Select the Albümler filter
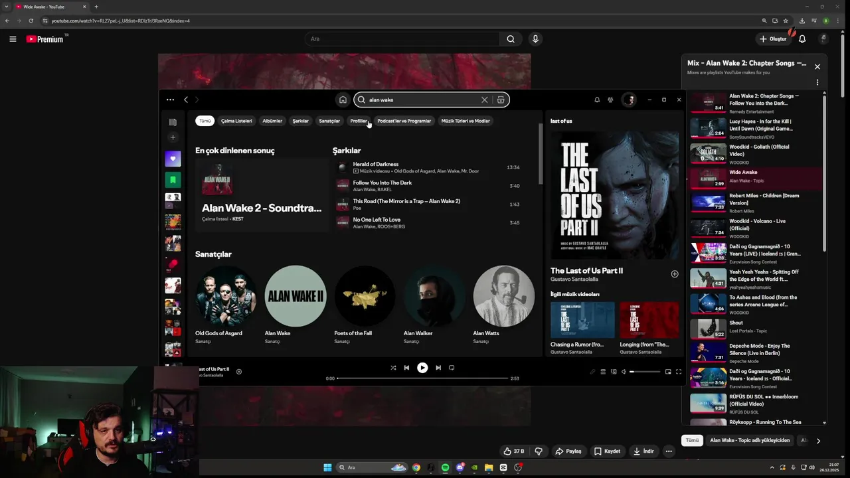Viewport: 850px width, 478px height. 272,121
